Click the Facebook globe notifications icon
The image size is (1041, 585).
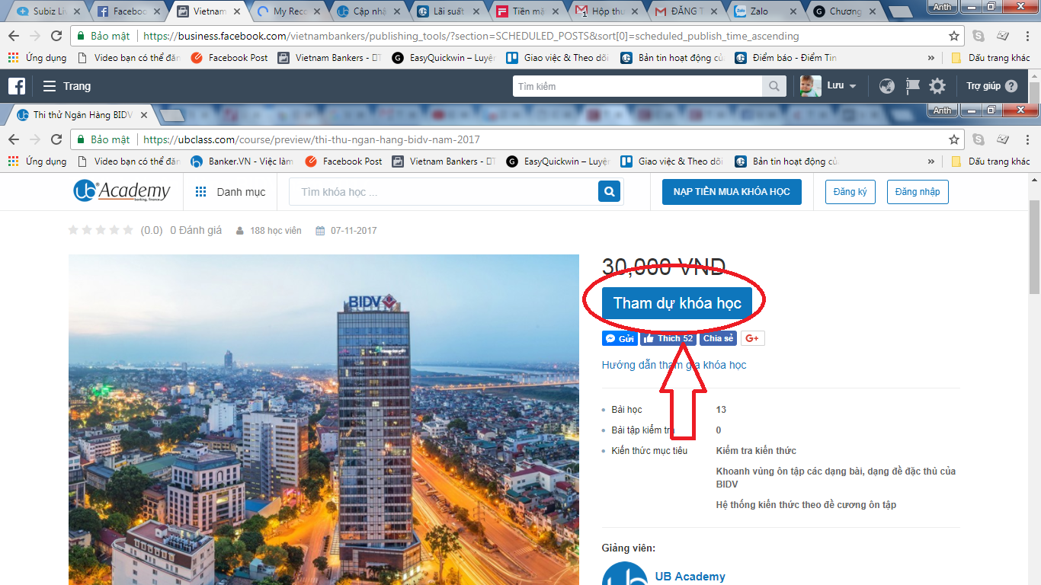pos(886,86)
